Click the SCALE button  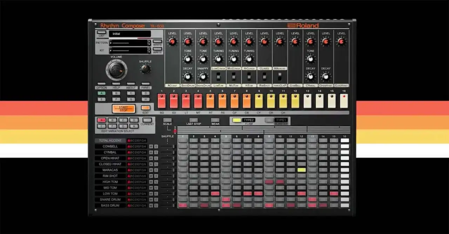167,120
